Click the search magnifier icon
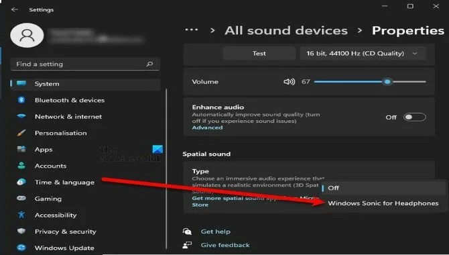The image size is (449, 255). (149, 64)
